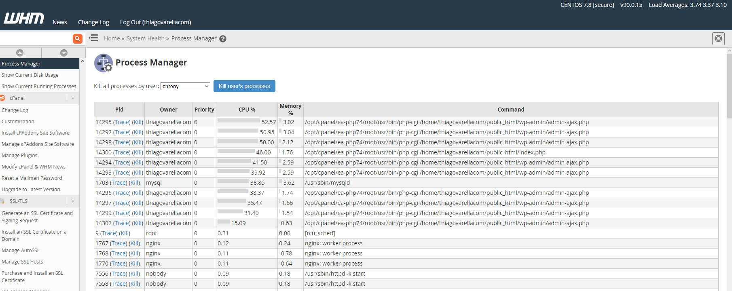Open the Change Log top menu item
The image size is (732, 291).
pyautogui.click(x=93, y=22)
